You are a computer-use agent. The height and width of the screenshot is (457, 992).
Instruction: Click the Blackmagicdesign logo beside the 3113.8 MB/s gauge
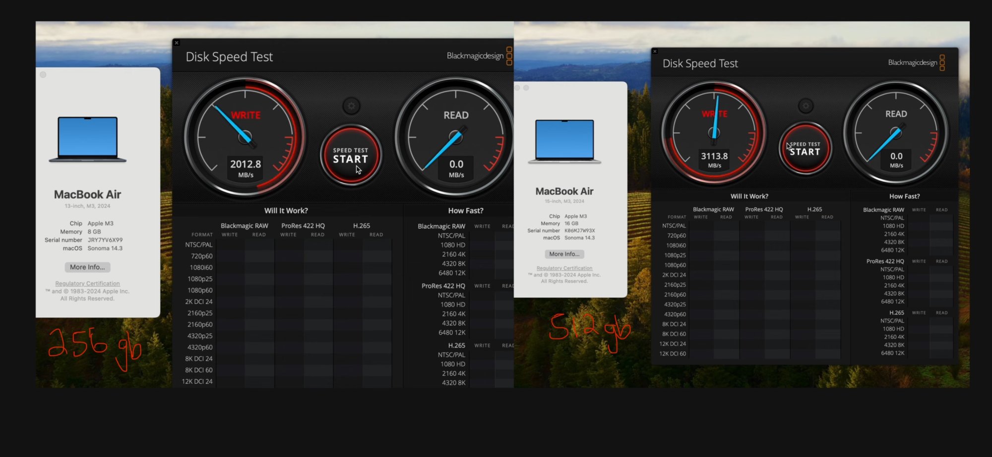(x=916, y=62)
